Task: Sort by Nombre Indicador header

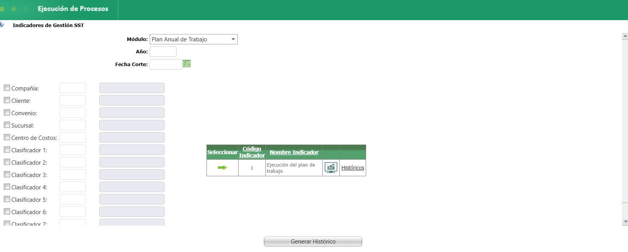Action: coord(294,152)
